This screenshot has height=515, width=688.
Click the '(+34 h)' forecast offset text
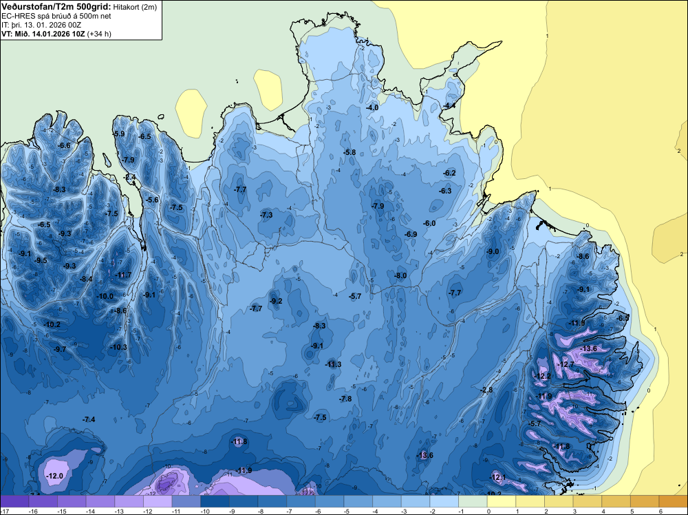tap(99, 34)
